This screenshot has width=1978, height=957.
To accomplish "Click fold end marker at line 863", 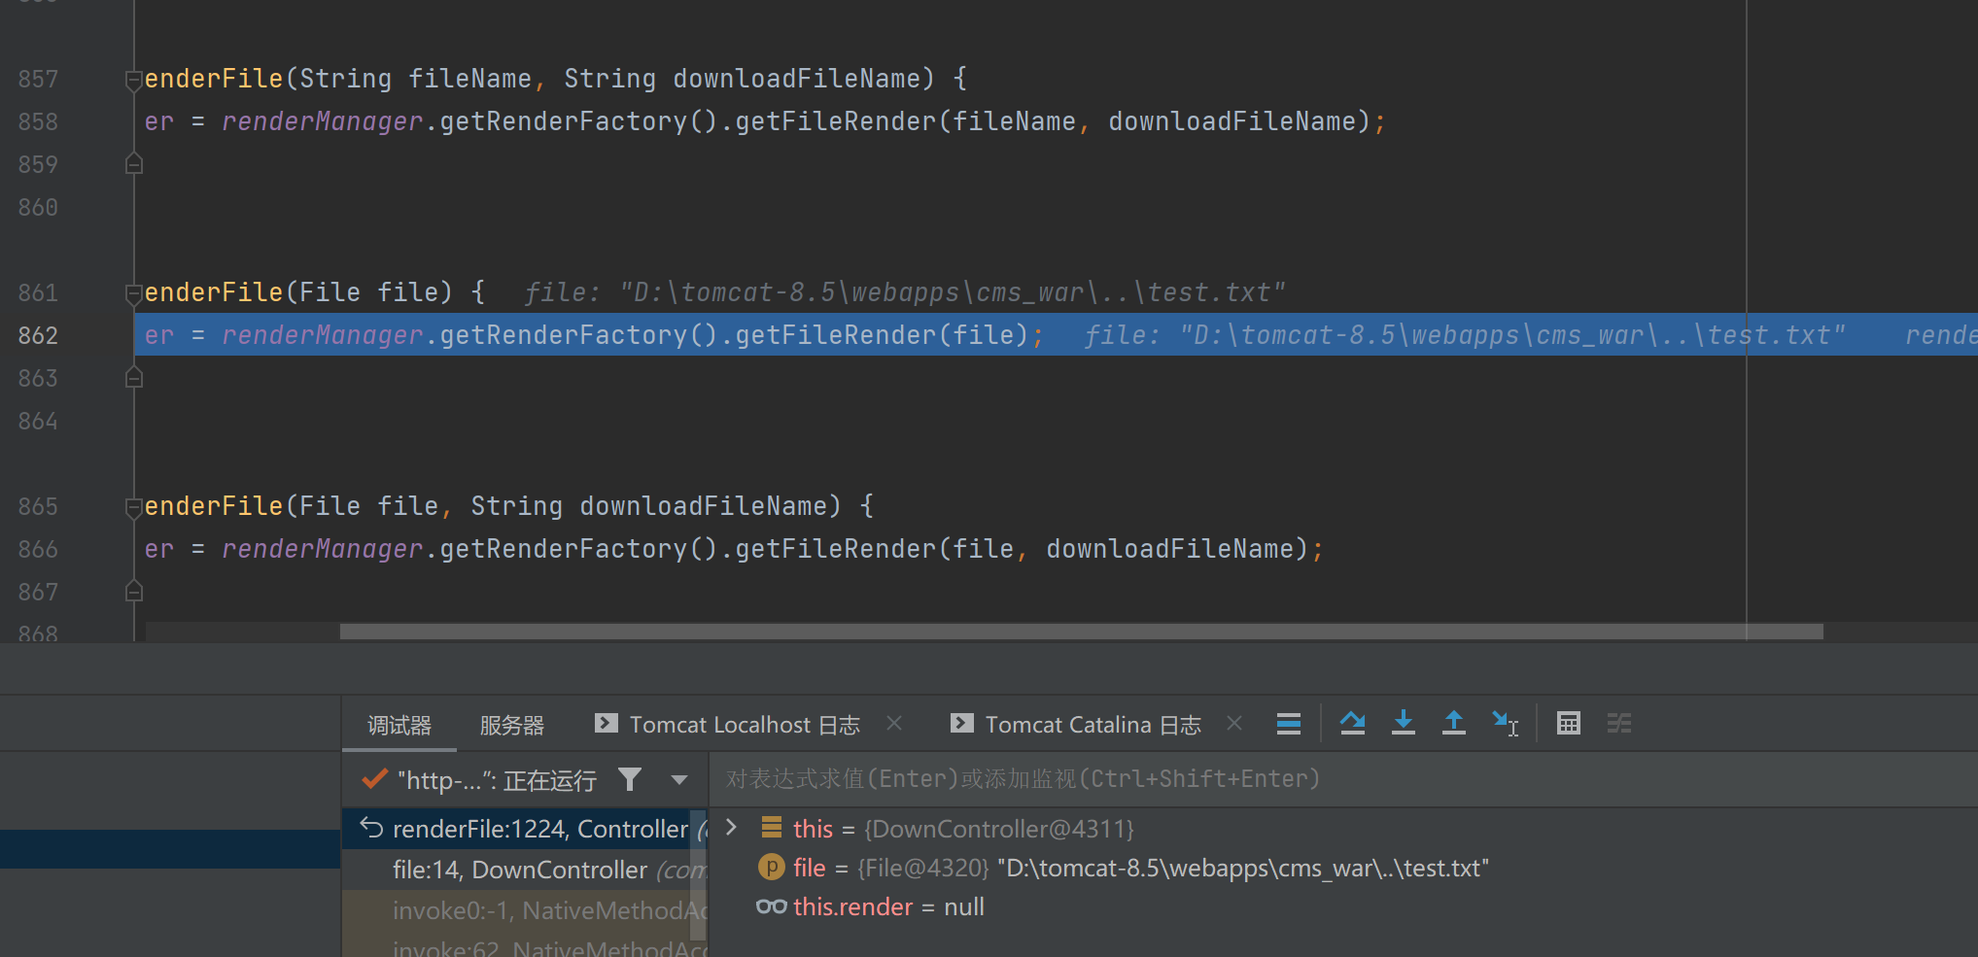I will click(134, 377).
